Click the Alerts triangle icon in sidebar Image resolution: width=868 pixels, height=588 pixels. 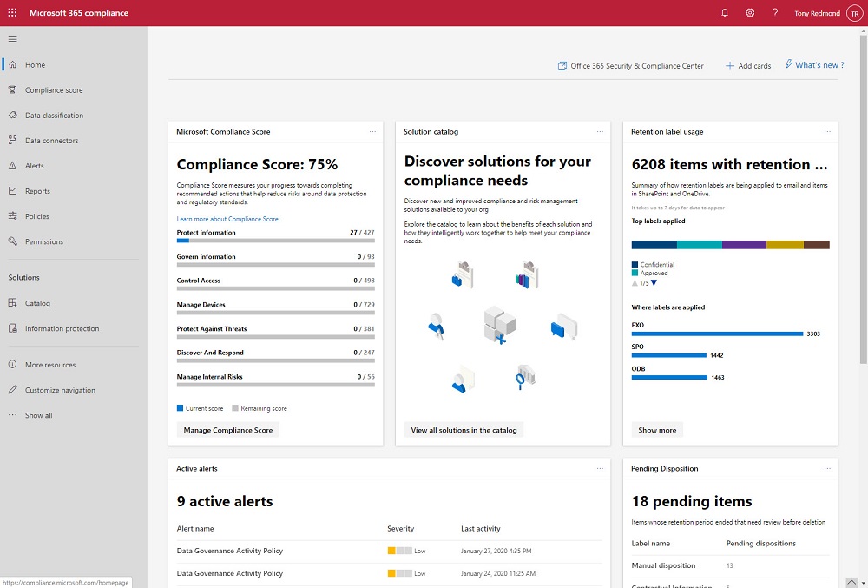pos(12,166)
